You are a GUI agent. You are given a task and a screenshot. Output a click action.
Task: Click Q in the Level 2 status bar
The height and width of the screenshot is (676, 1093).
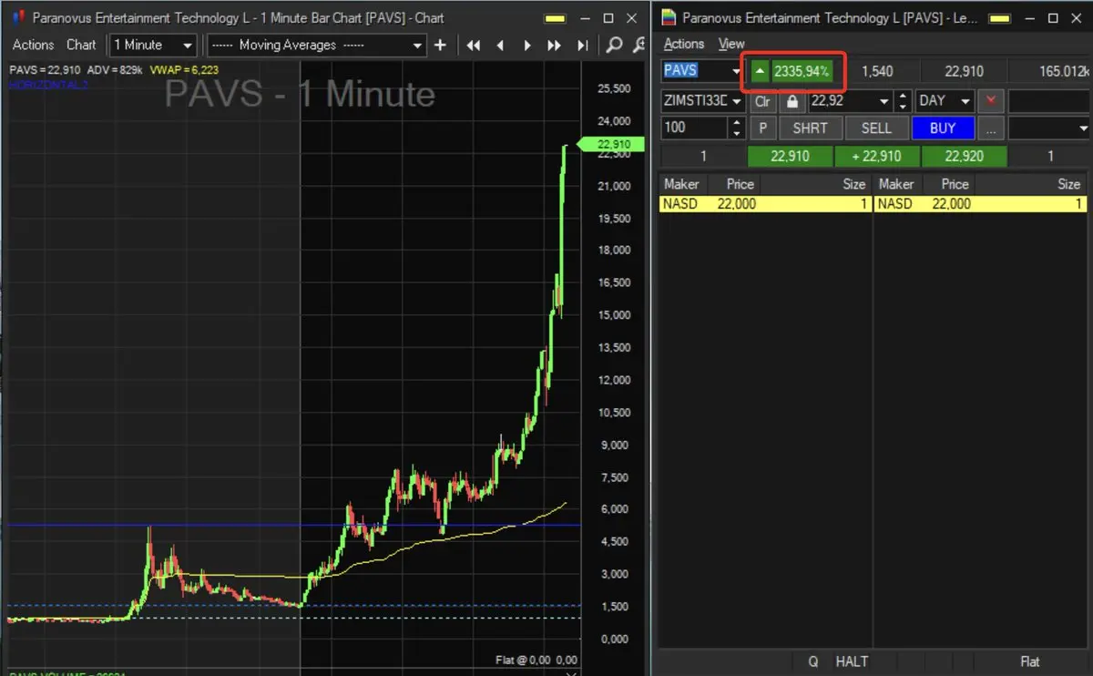[x=813, y=661]
